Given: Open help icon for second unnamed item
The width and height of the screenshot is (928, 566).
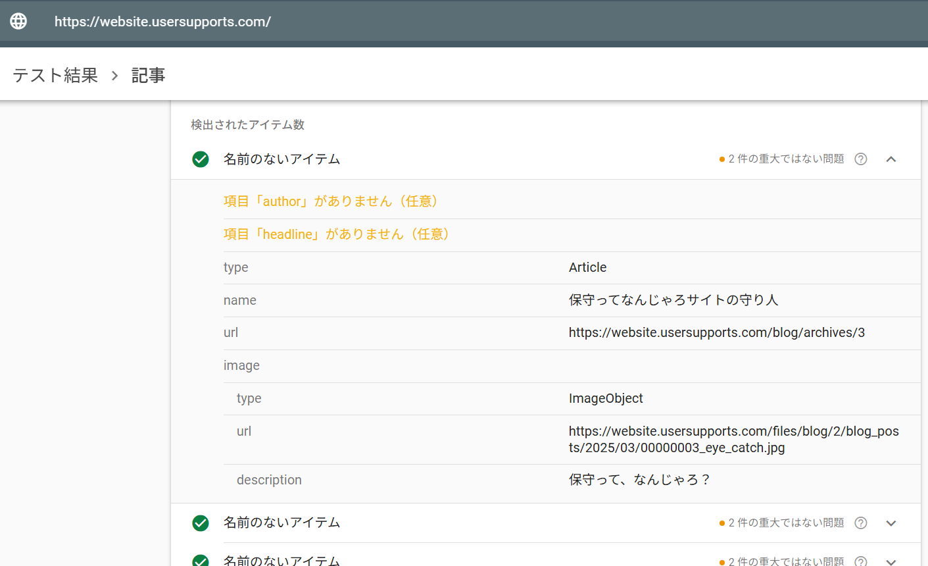Looking at the screenshot, I should tap(860, 523).
